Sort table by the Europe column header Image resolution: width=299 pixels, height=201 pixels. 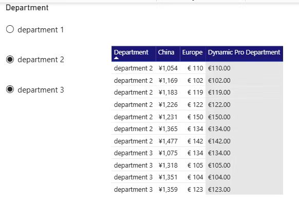pyautogui.click(x=192, y=52)
